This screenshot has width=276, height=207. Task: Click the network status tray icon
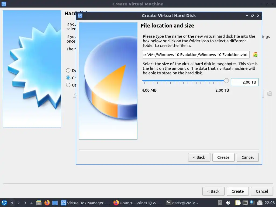click(245, 203)
